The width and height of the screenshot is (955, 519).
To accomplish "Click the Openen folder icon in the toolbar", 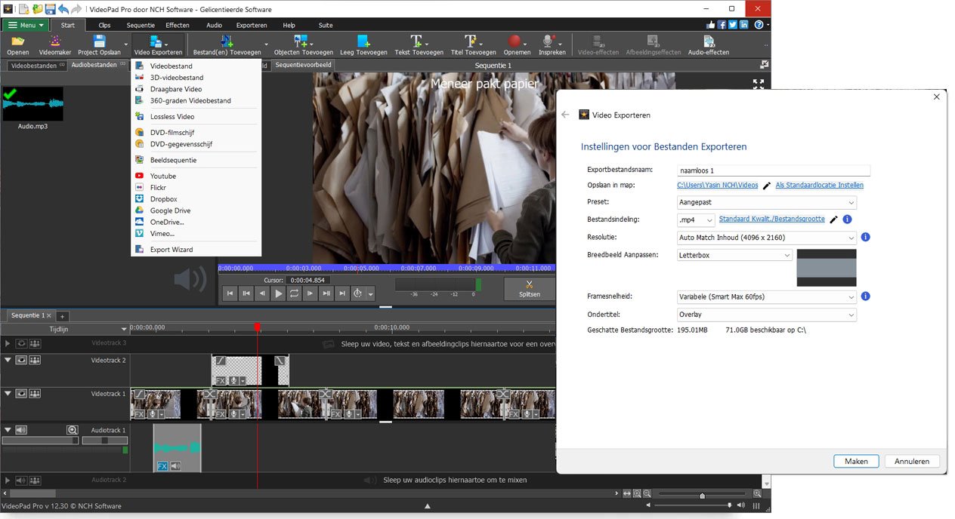I will [x=17, y=41].
